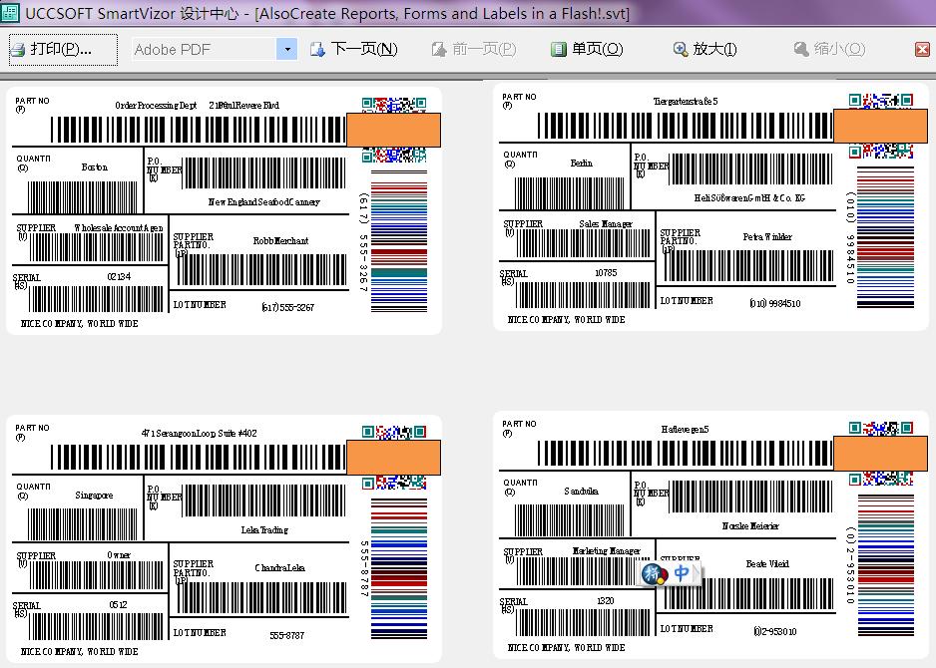Click text 'Beate Vileid'
The height and width of the screenshot is (668, 936).
coord(767,563)
